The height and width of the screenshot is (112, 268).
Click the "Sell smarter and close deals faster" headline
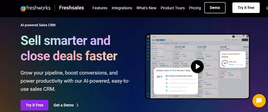tap(69, 48)
